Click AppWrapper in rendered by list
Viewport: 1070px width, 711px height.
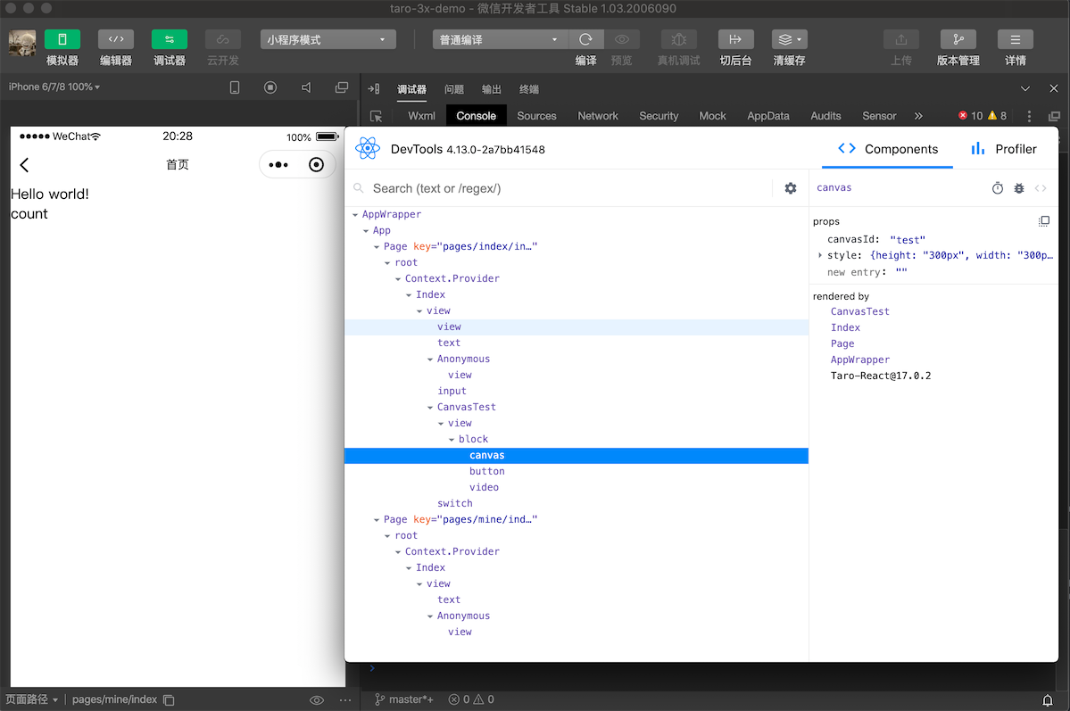[859, 360]
